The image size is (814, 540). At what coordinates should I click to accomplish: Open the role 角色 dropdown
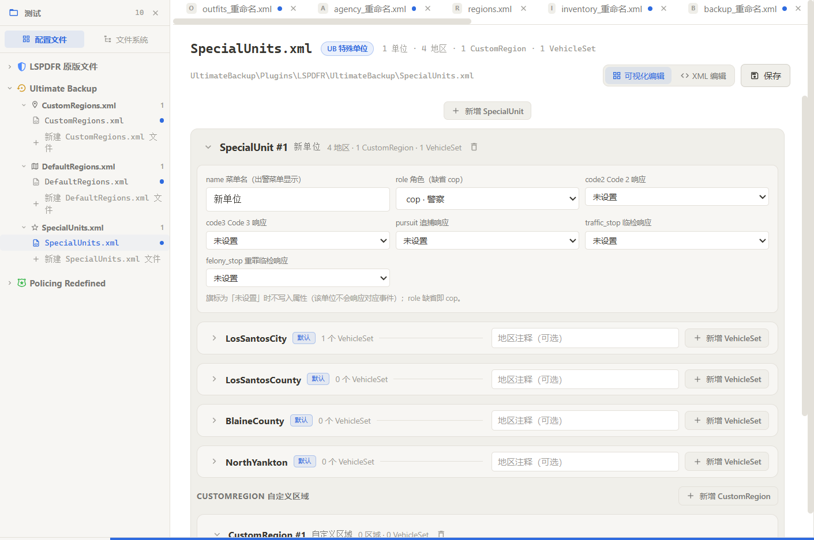(x=487, y=199)
